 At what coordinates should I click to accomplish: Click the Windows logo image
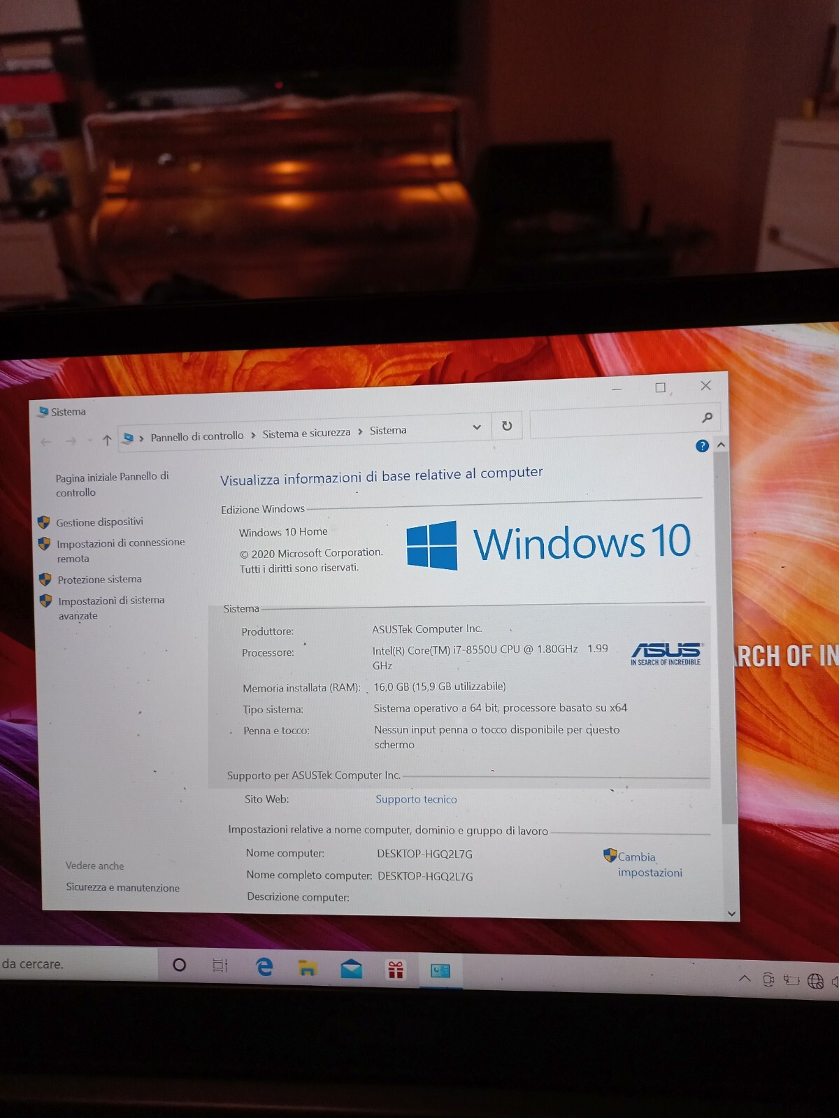click(432, 545)
